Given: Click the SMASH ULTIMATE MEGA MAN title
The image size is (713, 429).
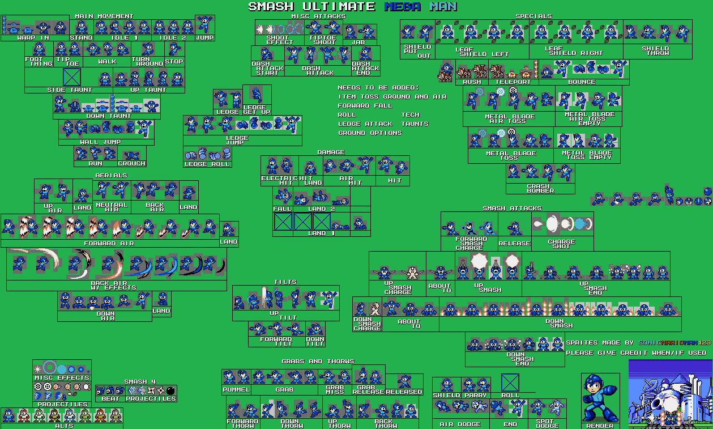Looking at the screenshot, I should [x=353, y=6].
